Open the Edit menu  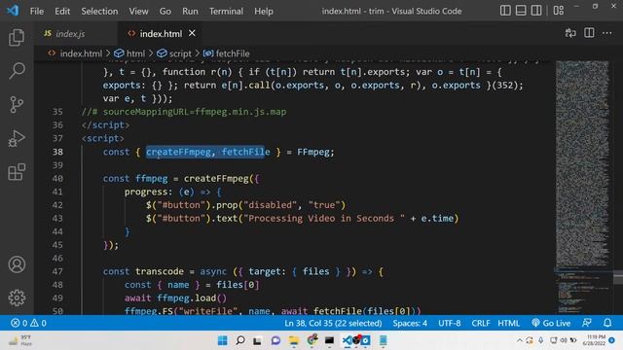[x=62, y=11]
